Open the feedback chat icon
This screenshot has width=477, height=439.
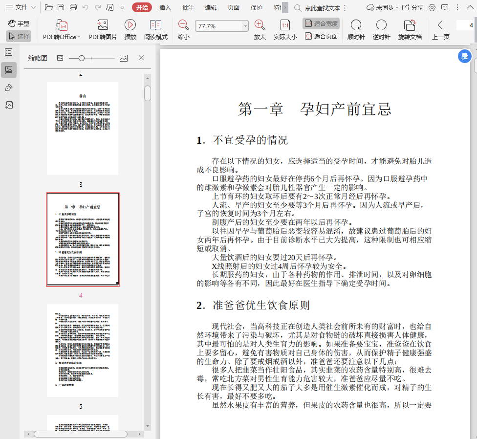445,8
